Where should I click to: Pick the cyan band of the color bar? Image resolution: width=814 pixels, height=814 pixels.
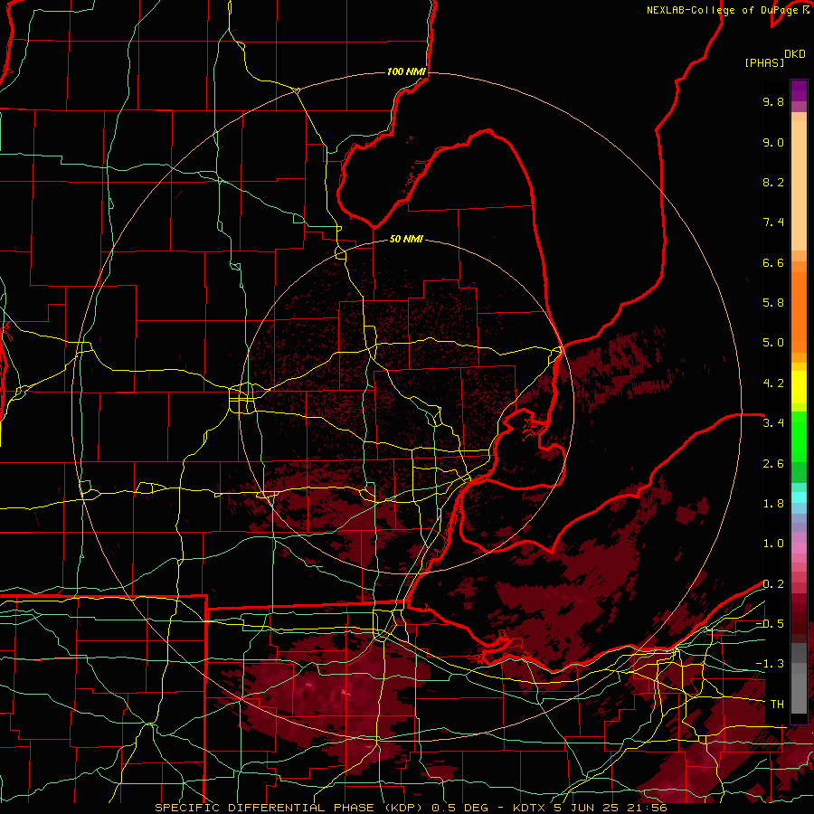pos(799,497)
